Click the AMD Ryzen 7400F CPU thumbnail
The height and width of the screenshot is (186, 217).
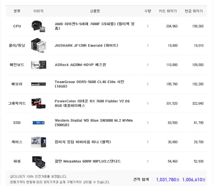click(38, 26)
